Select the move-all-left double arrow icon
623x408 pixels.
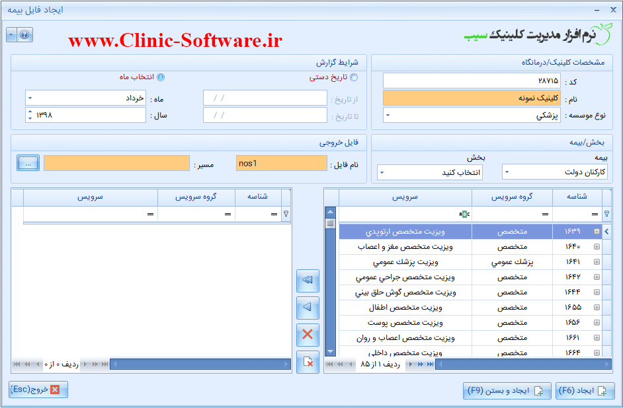(x=307, y=281)
